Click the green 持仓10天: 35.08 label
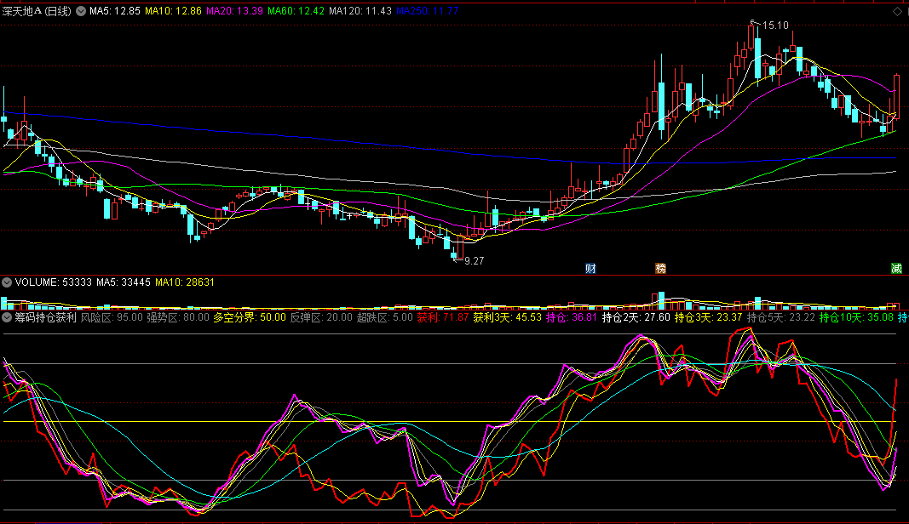This screenshot has height=524, width=909. coord(856,317)
